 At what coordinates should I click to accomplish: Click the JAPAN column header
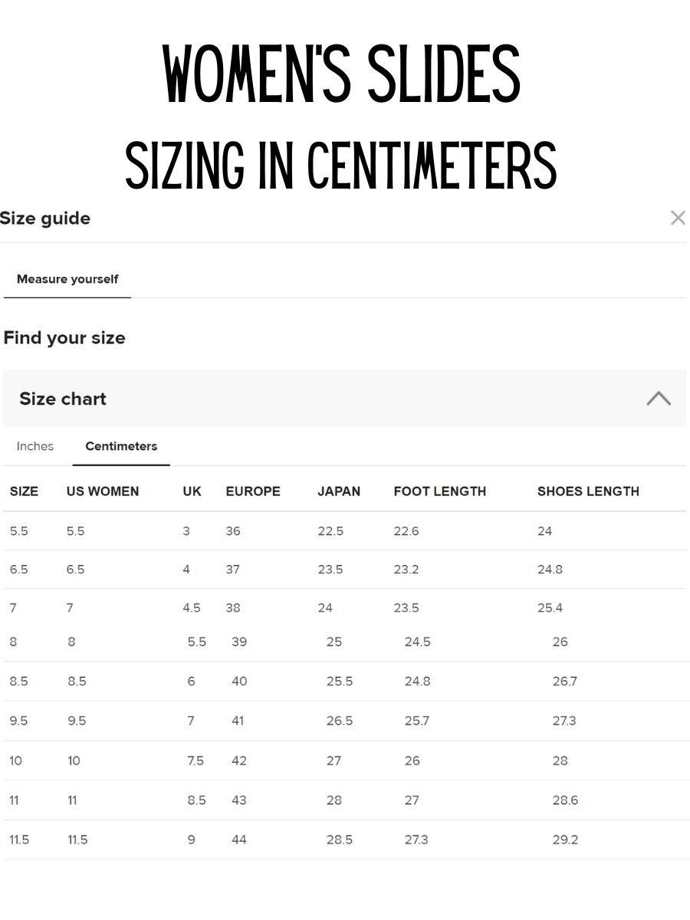coord(339,491)
